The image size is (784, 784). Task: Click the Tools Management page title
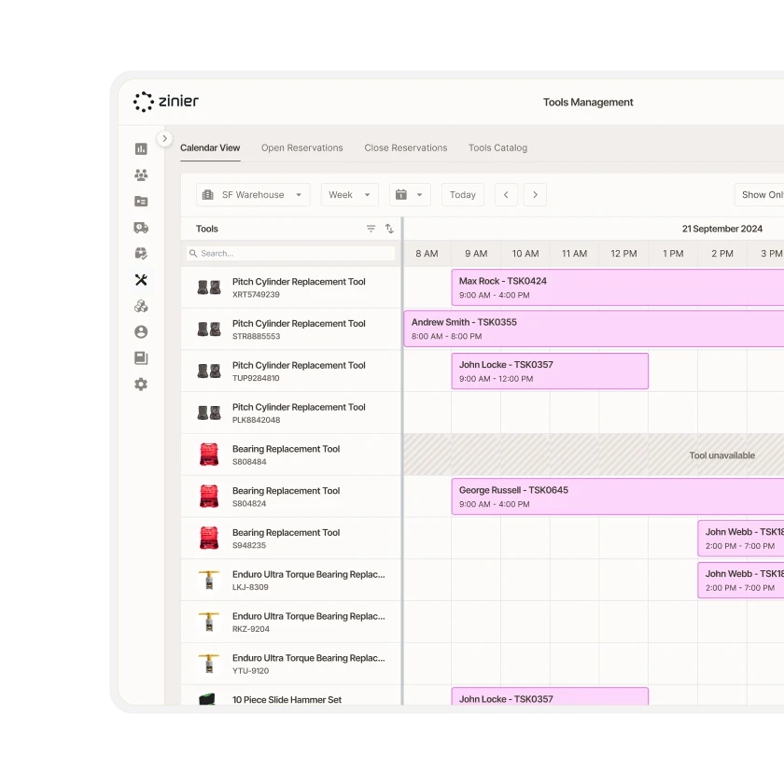point(588,102)
